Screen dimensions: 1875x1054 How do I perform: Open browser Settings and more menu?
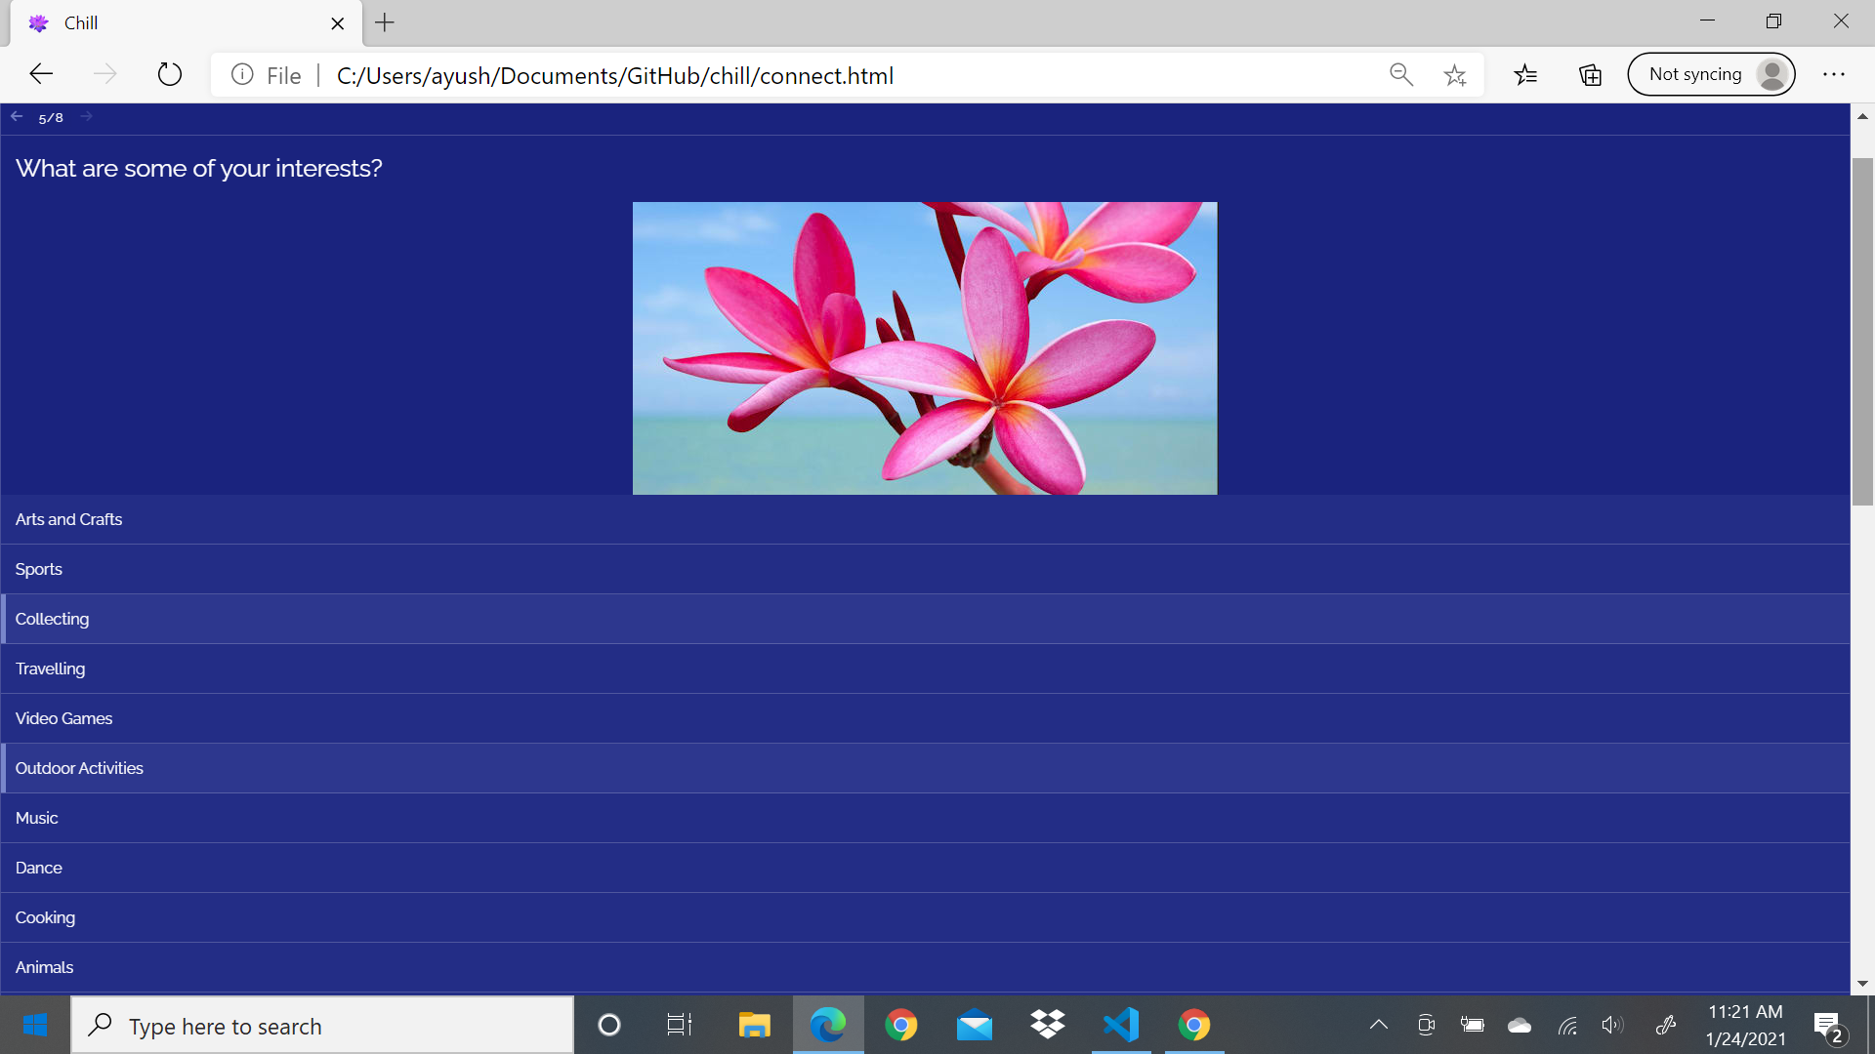(1834, 75)
